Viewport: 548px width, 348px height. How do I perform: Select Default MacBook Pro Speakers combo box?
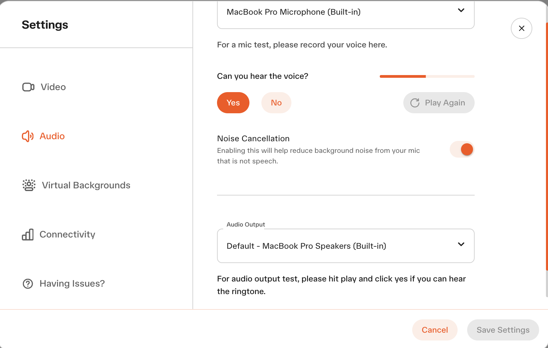tap(346, 246)
